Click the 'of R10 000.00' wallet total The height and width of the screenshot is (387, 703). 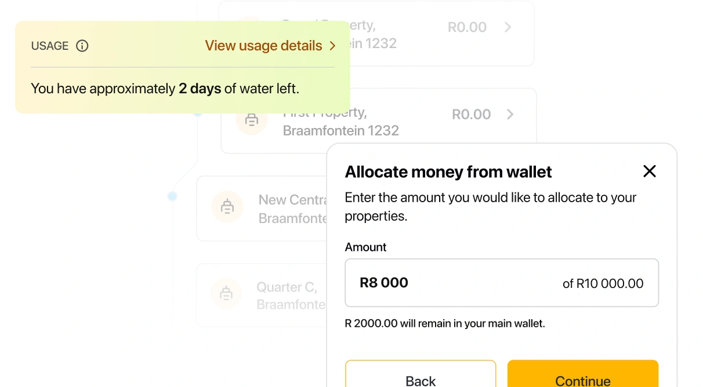click(603, 283)
